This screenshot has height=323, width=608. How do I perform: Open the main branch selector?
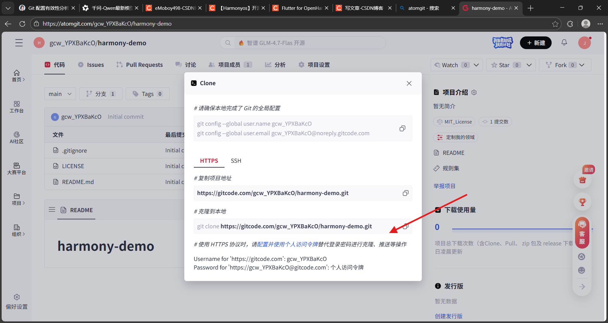(60, 93)
